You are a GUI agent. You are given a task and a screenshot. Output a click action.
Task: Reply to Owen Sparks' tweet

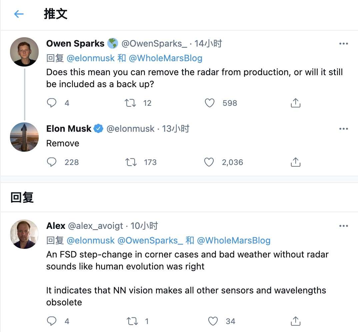click(52, 103)
